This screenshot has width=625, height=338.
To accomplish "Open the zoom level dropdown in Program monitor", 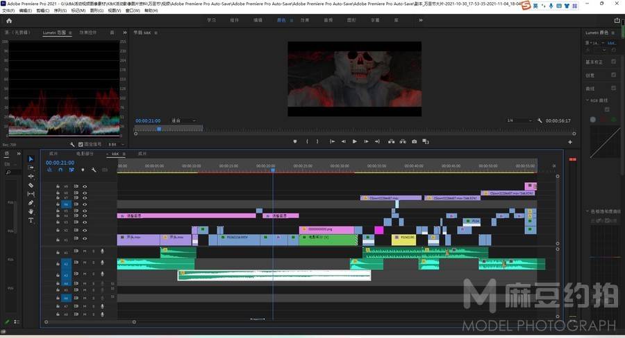I will (183, 121).
